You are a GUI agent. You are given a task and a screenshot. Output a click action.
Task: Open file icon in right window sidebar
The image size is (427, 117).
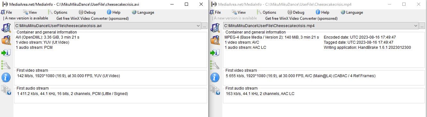tap(215, 28)
